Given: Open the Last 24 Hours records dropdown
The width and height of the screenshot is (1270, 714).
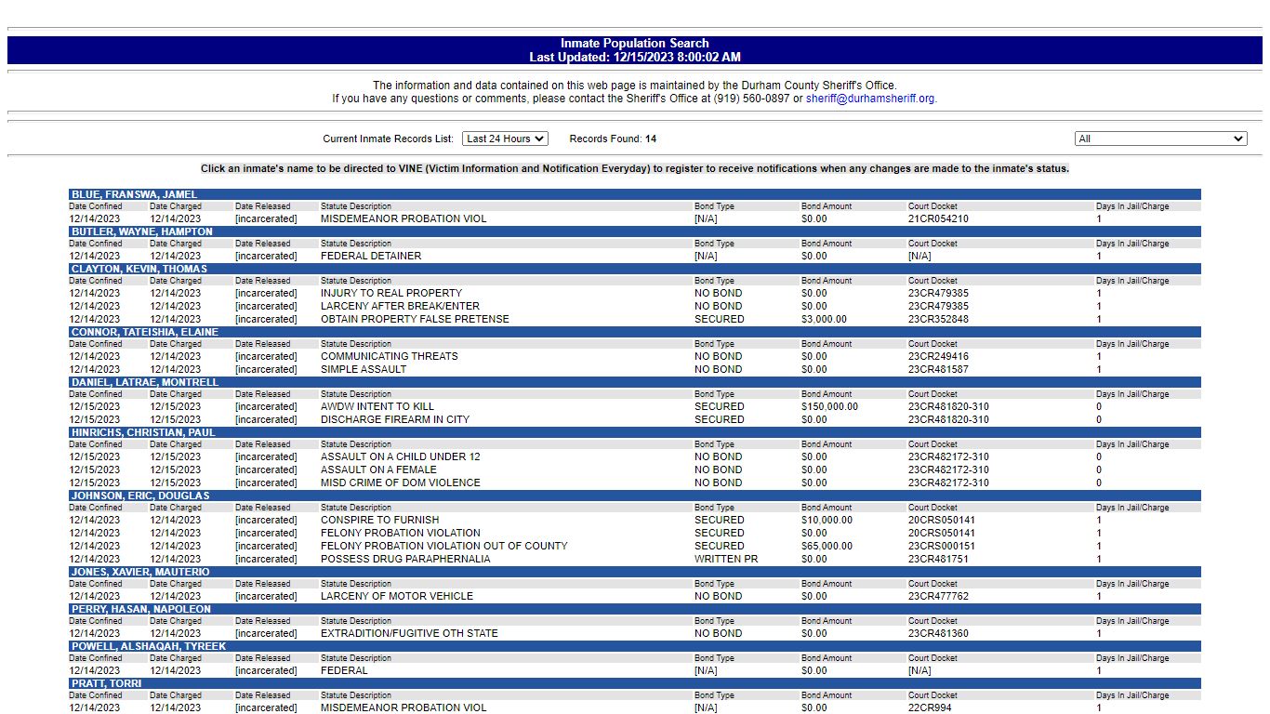Looking at the screenshot, I should click(x=505, y=139).
